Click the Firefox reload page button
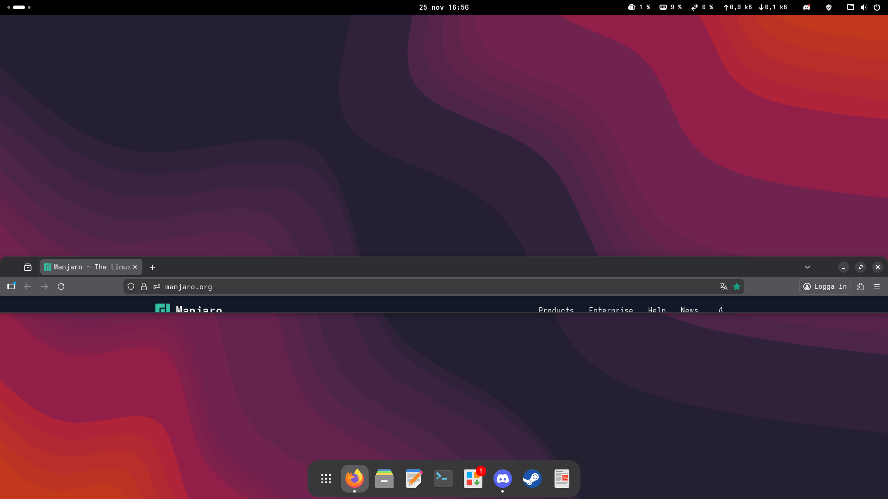Viewport: 888px width, 499px height. (x=61, y=286)
